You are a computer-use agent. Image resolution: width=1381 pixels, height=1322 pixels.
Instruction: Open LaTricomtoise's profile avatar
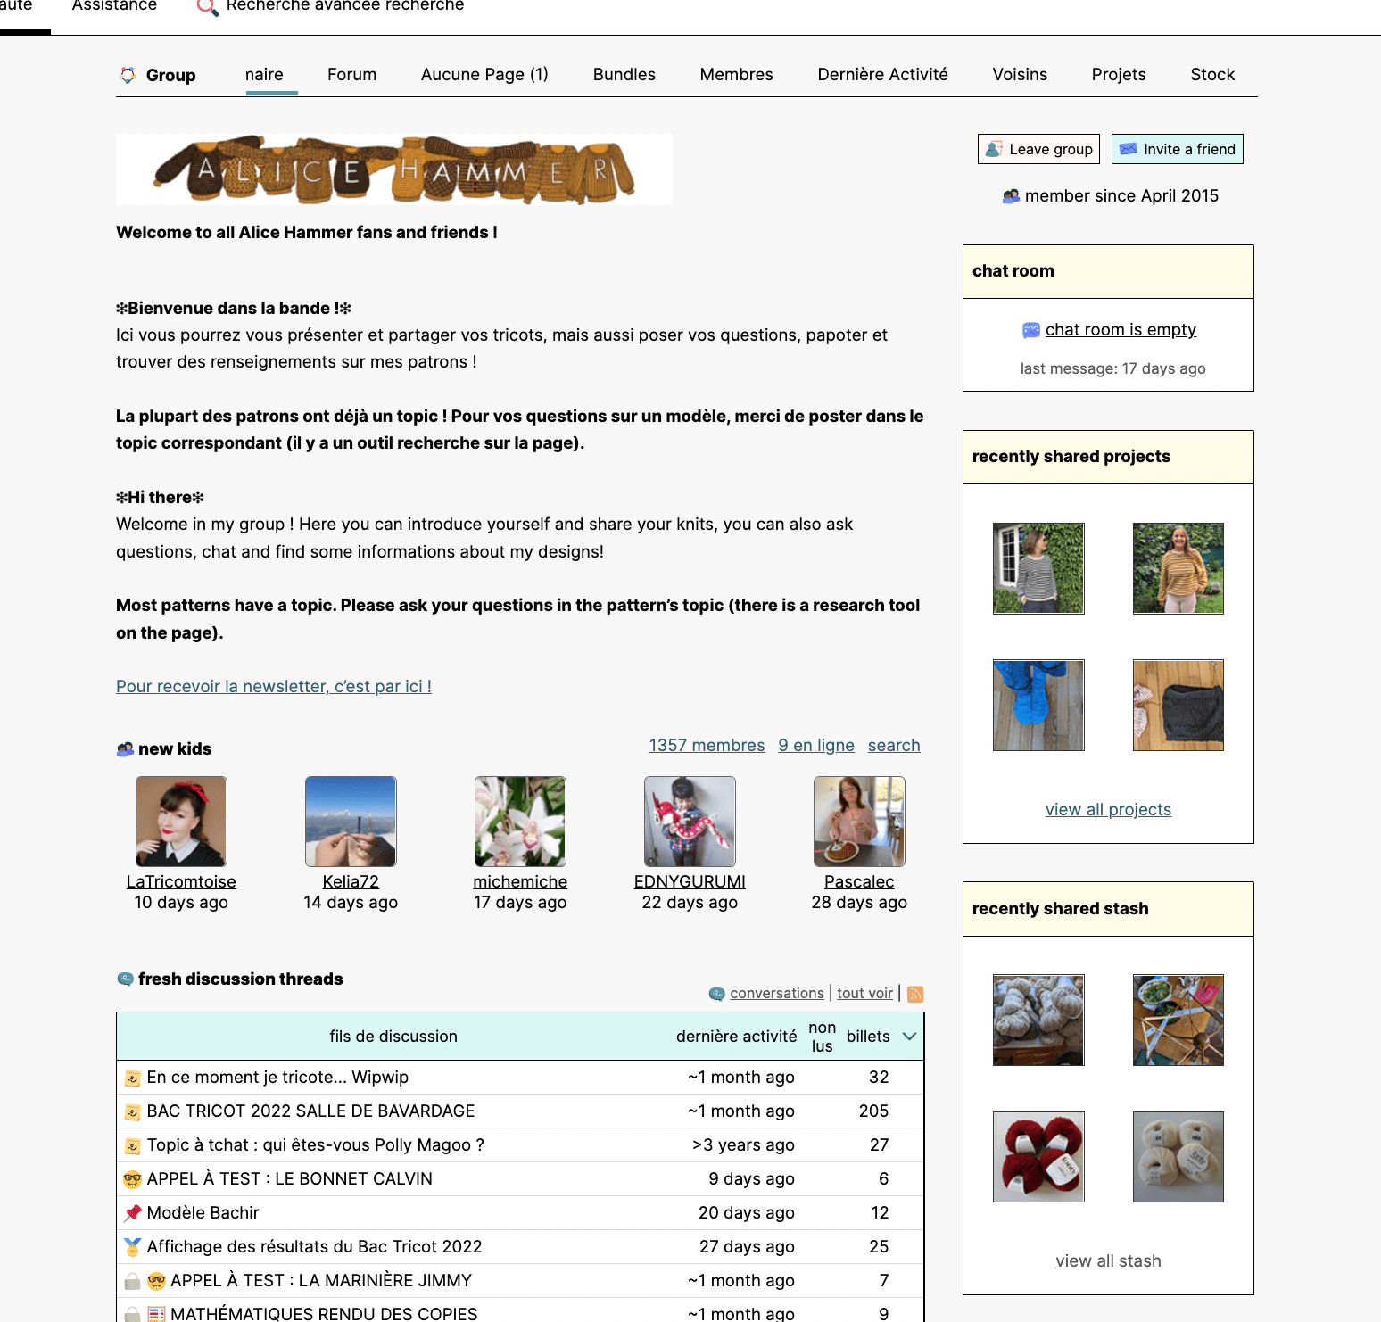[181, 822]
